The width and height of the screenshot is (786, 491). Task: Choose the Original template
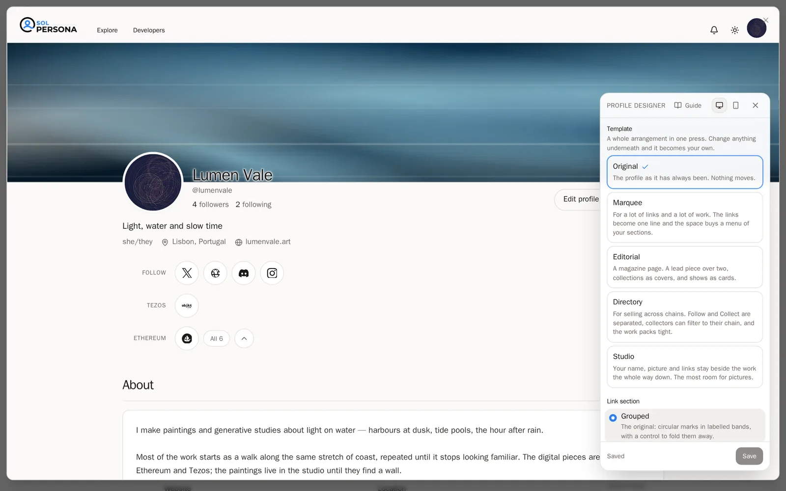(x=685, y=172)
